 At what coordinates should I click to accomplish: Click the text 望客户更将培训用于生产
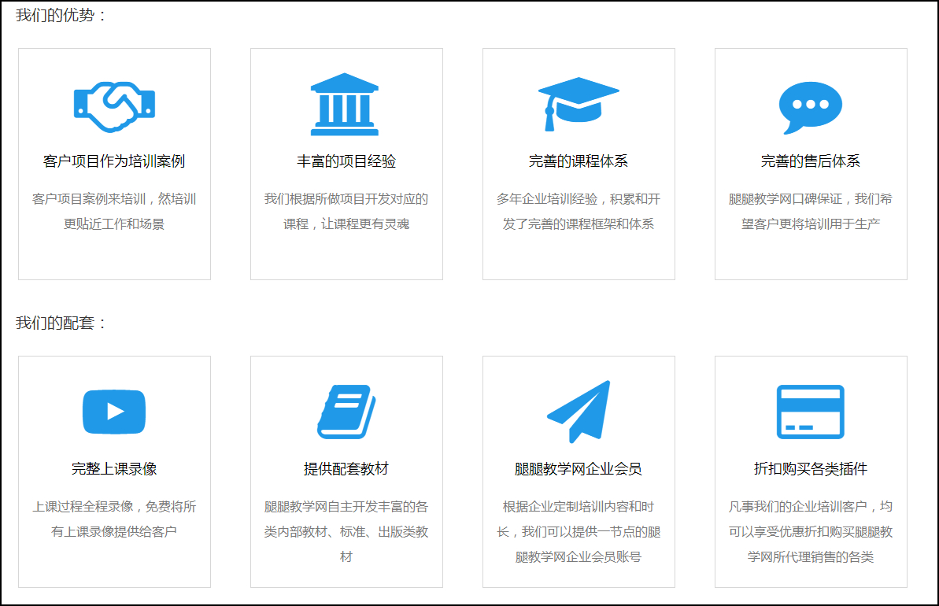[810, 224]
